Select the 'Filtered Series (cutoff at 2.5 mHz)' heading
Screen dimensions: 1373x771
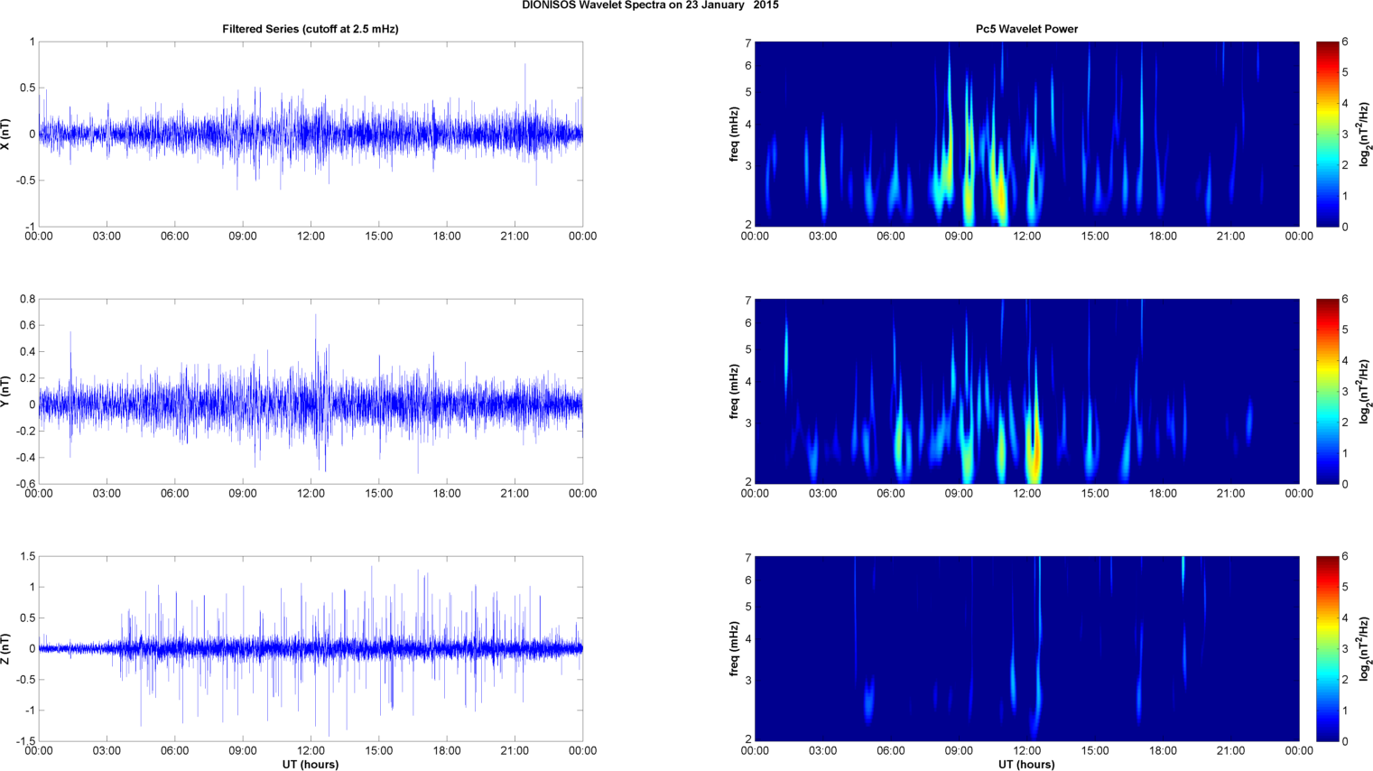(x=311, y=29)
